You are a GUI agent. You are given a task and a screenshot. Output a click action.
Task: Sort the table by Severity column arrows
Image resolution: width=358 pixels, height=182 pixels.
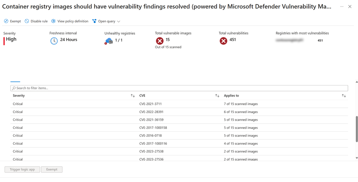coord(133,96)
